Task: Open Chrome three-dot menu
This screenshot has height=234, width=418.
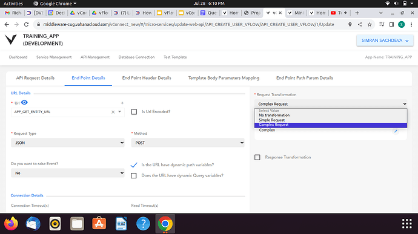Action: click(x=411, y=25)
